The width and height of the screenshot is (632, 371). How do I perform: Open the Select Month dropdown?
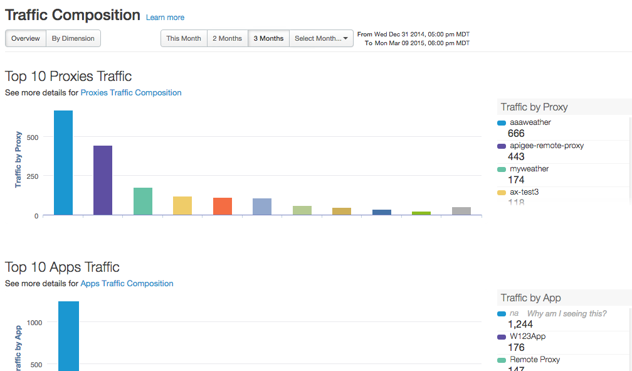pyautogui.click(x=321, y=38)
